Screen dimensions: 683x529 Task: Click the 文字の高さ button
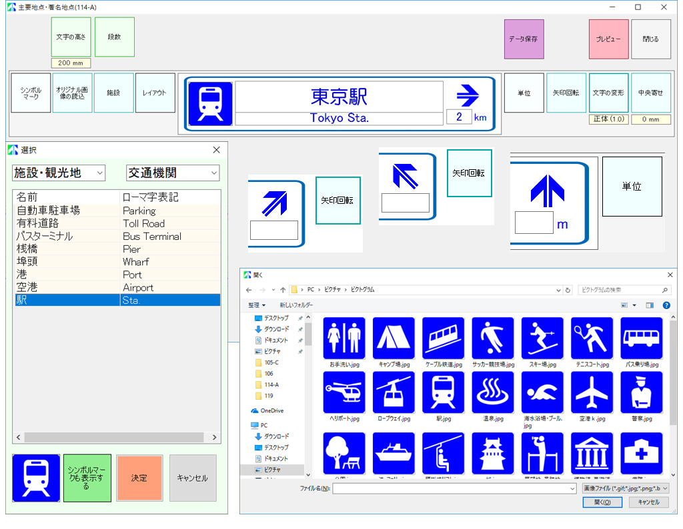click(71, 37)
